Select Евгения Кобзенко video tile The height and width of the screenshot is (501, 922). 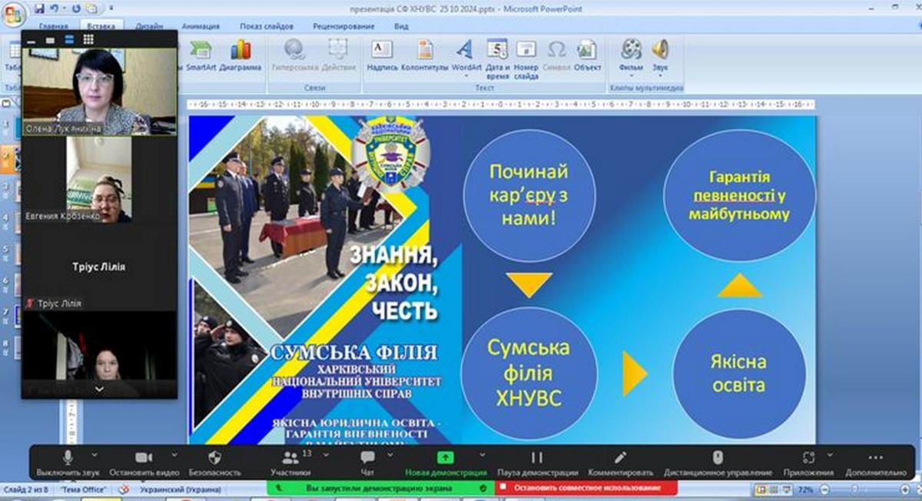pyautogui.click(x=99, y=180)
